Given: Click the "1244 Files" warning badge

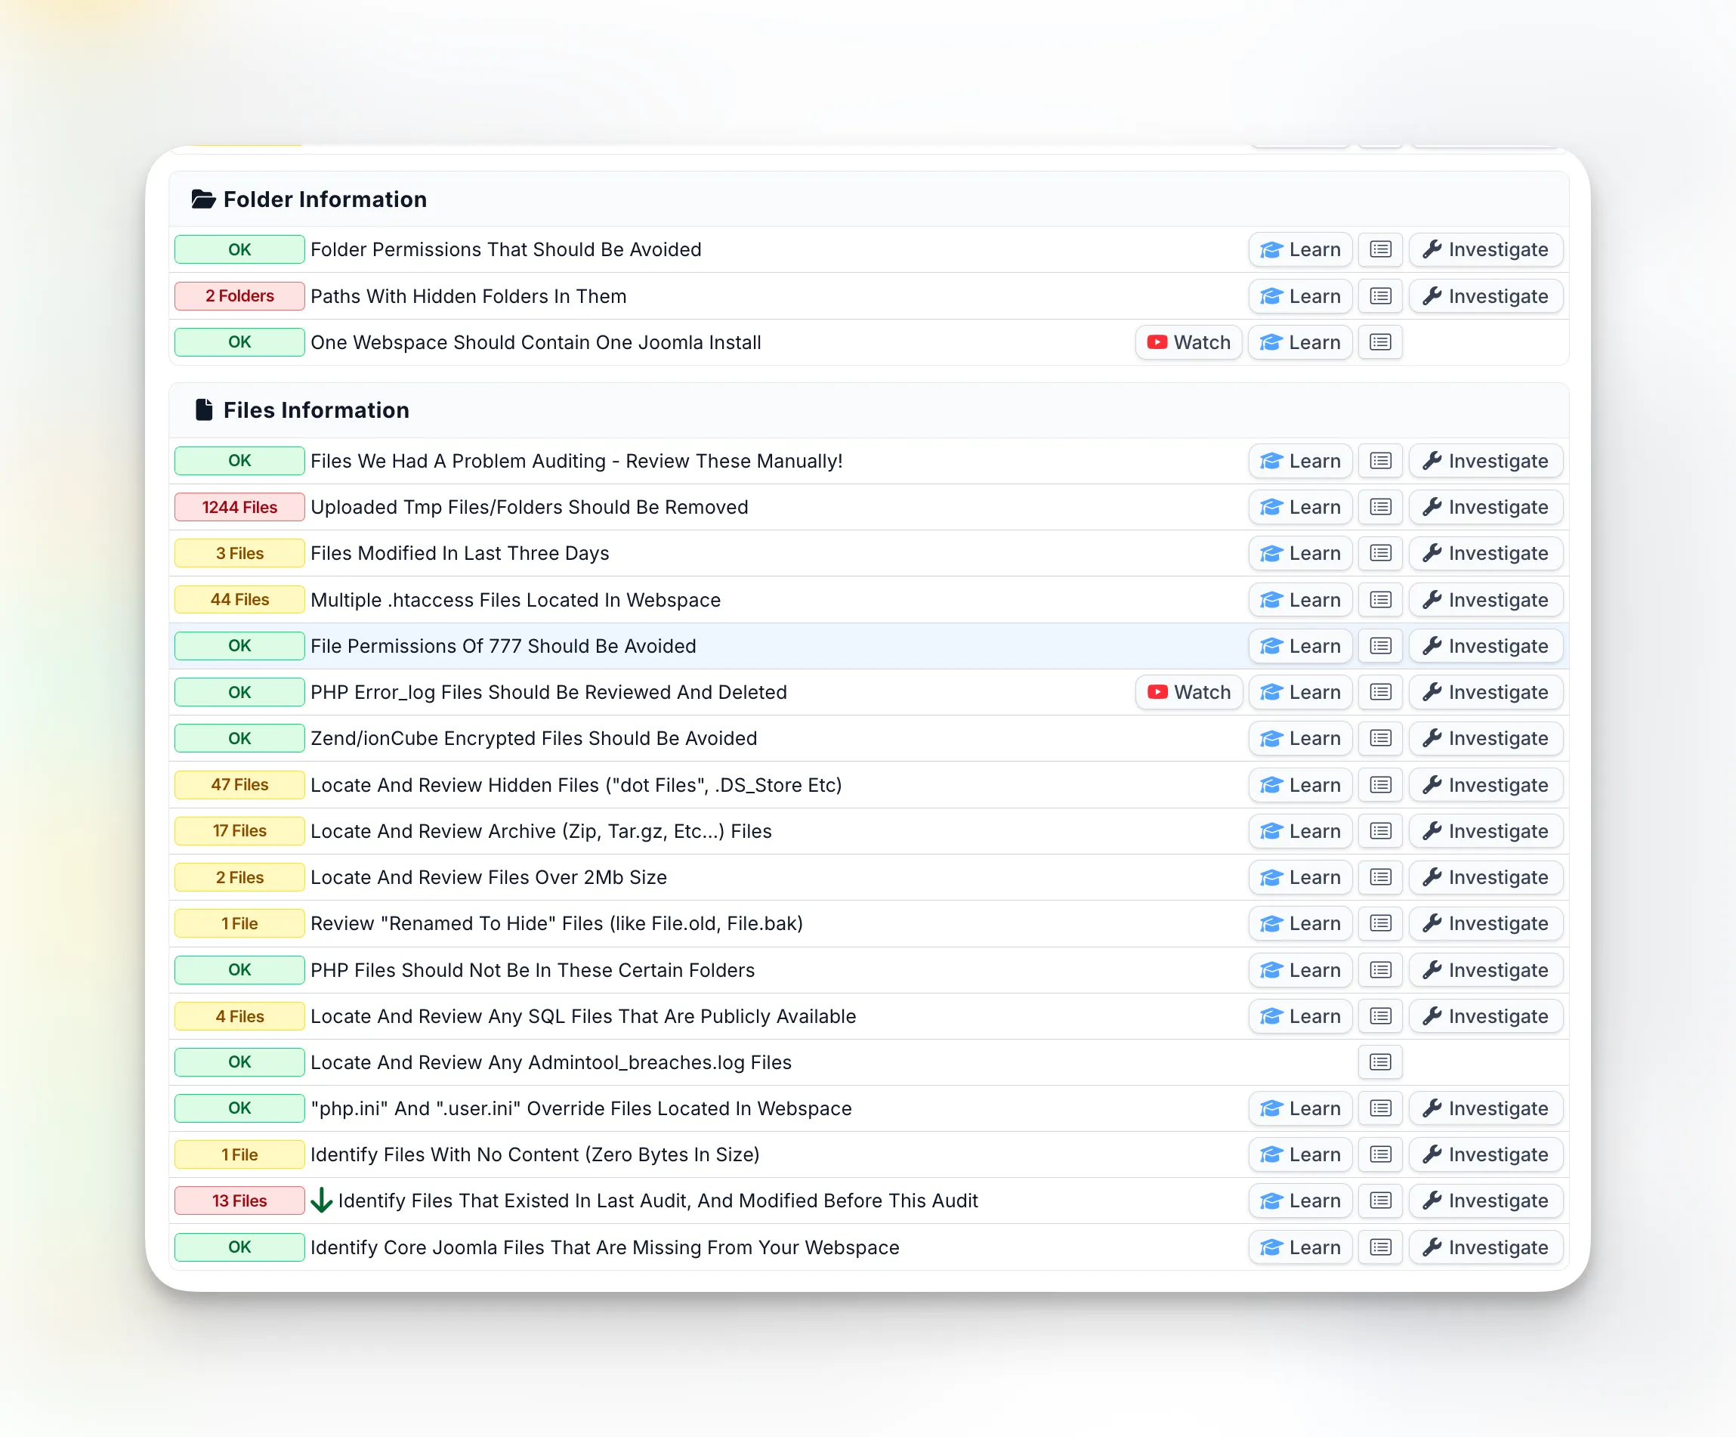Looking at the screenshot, I should pyautogui.click(x=239, y=507).
